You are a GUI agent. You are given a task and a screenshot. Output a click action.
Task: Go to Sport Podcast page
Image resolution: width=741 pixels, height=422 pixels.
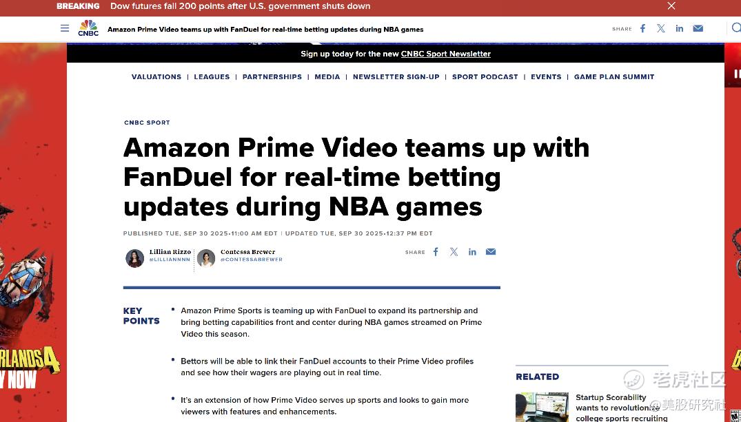pos(485,76)
